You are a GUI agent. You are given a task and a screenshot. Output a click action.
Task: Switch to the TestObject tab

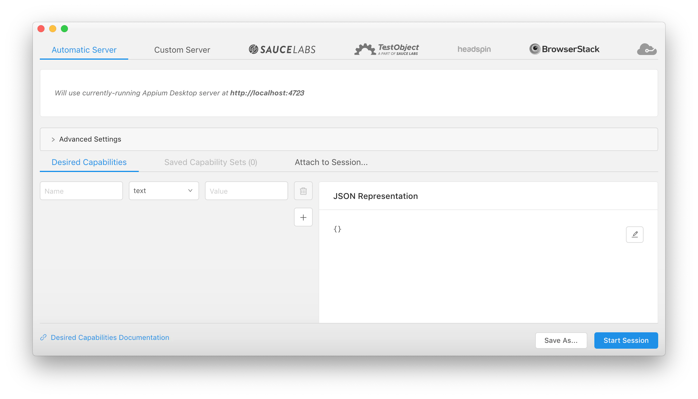[386, 49]
